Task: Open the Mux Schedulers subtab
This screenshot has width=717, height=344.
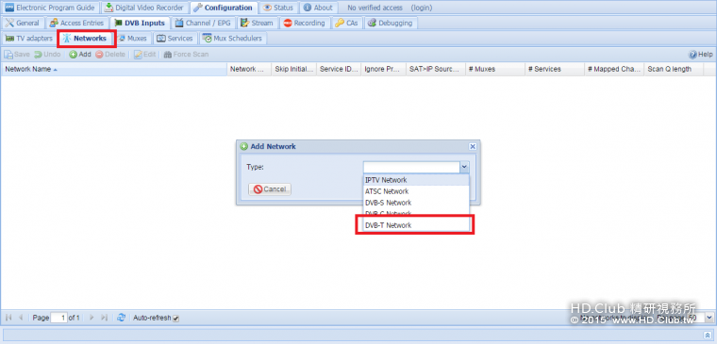Action: tap(233, 39)
